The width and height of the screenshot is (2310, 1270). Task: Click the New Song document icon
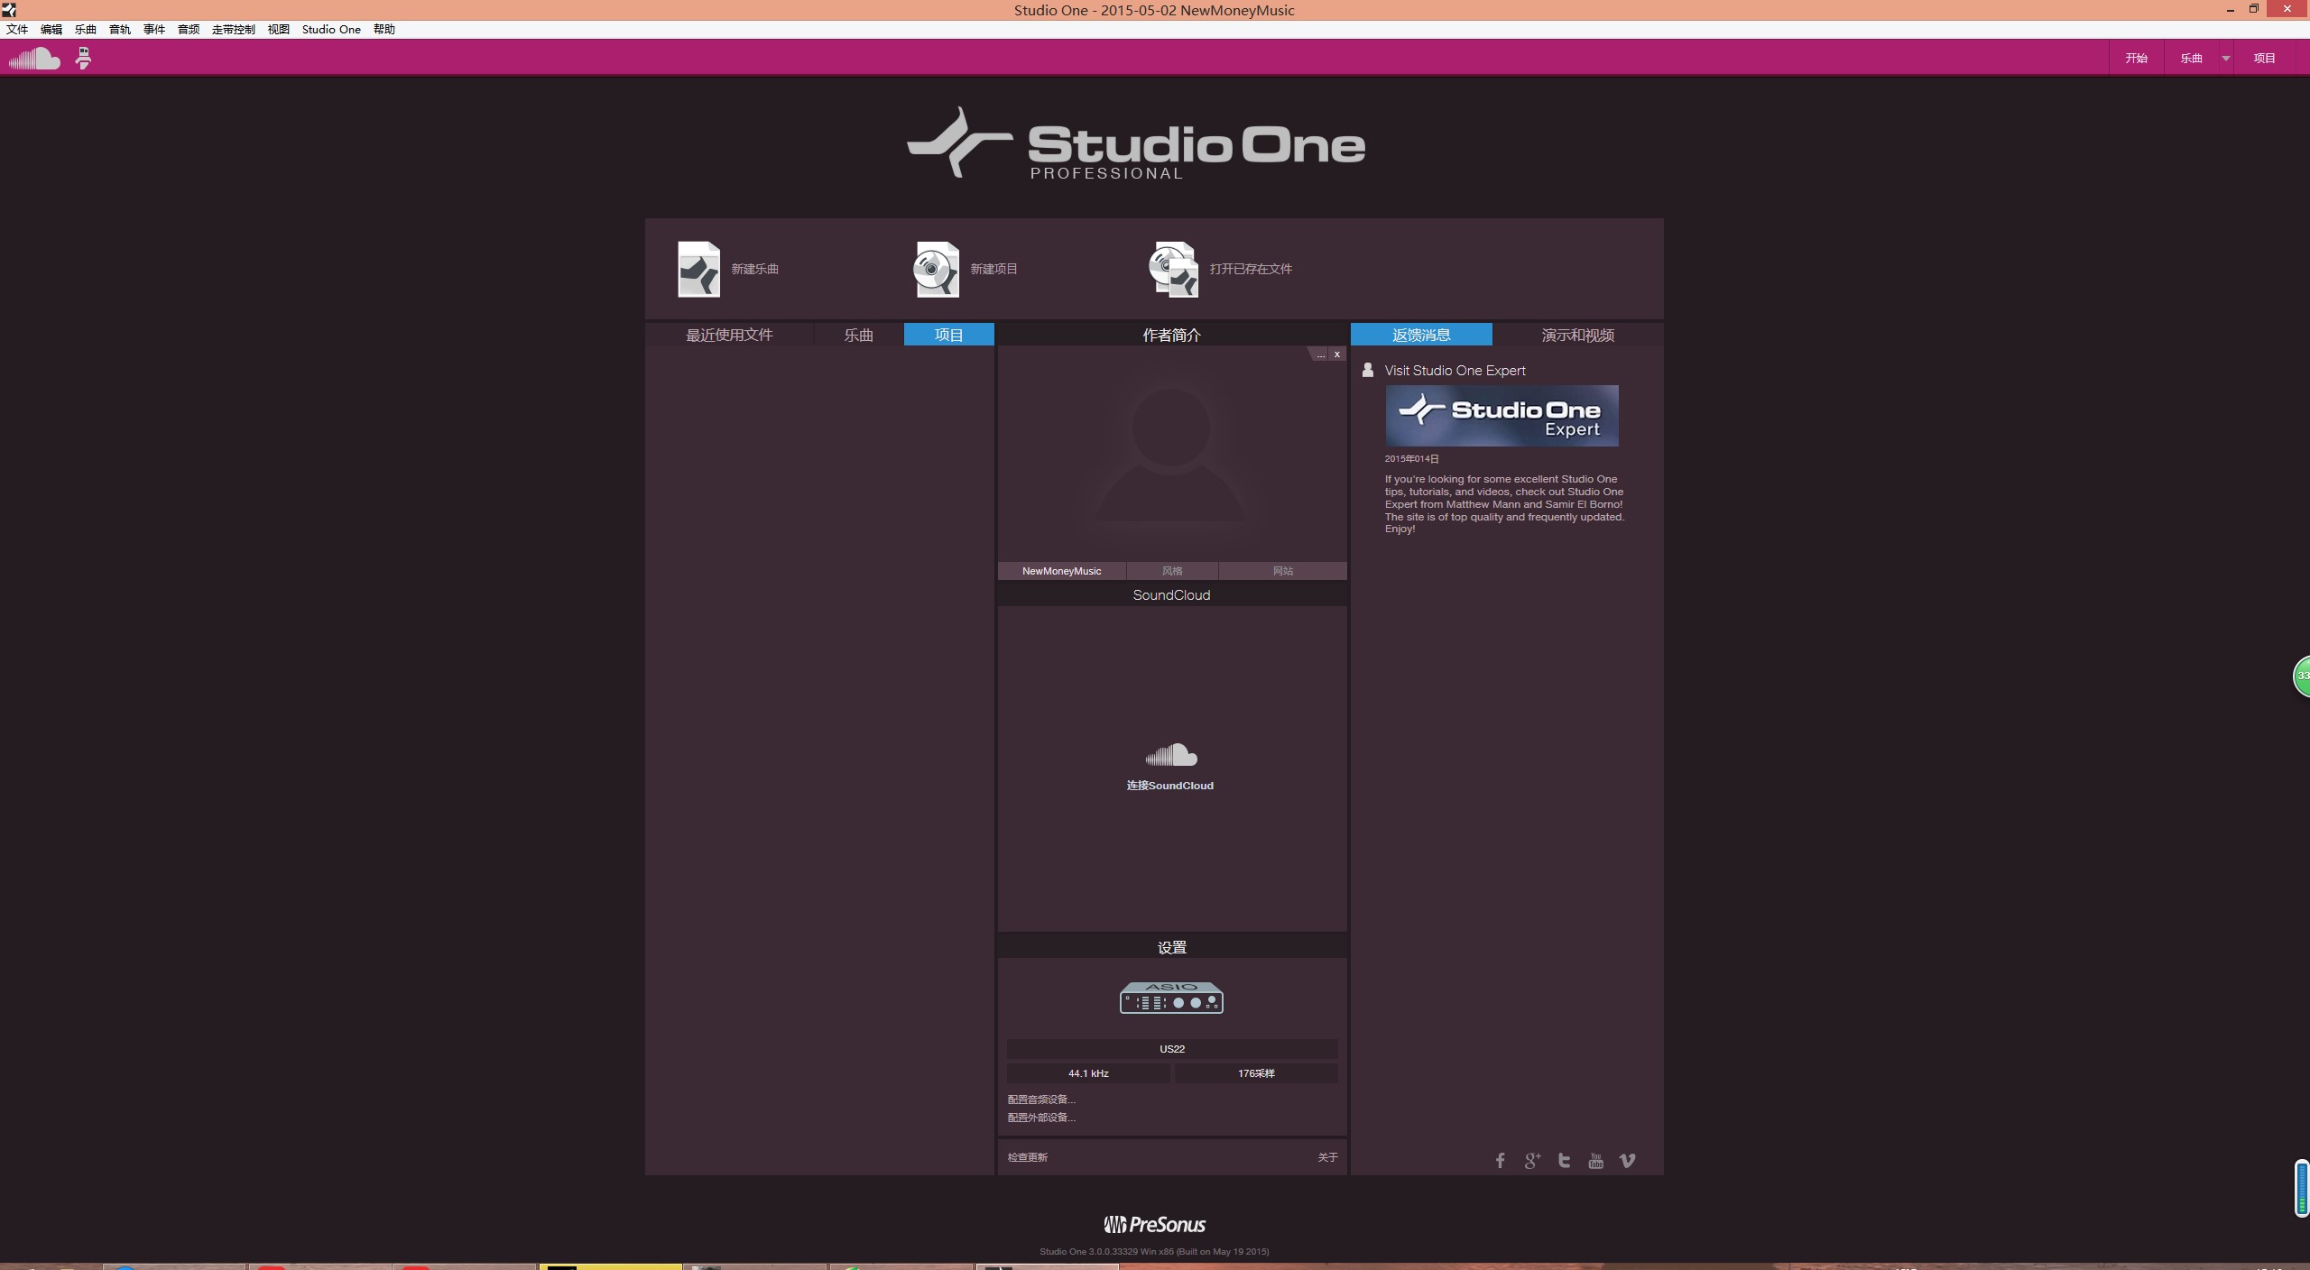[698, 269]
